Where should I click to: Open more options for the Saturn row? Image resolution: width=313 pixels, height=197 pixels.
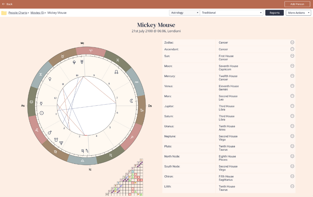292,116
